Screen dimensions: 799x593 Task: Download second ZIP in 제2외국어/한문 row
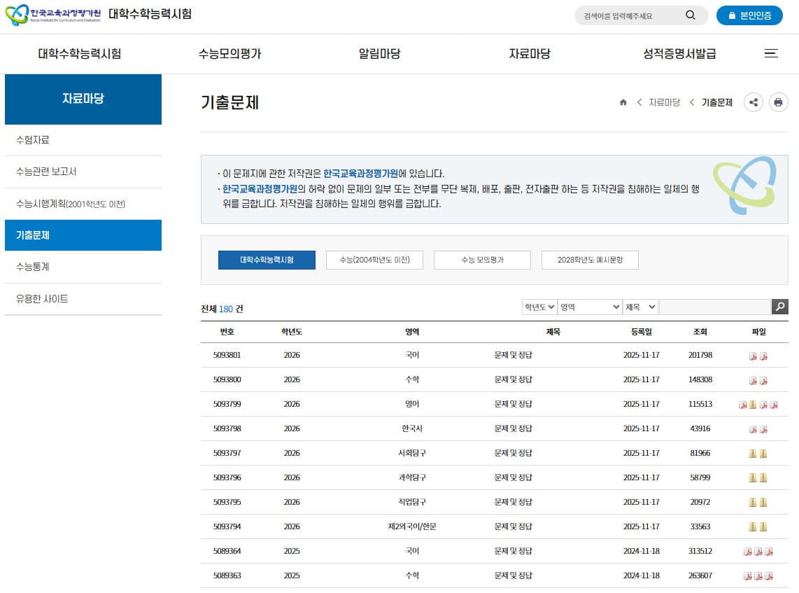point(763,527)
